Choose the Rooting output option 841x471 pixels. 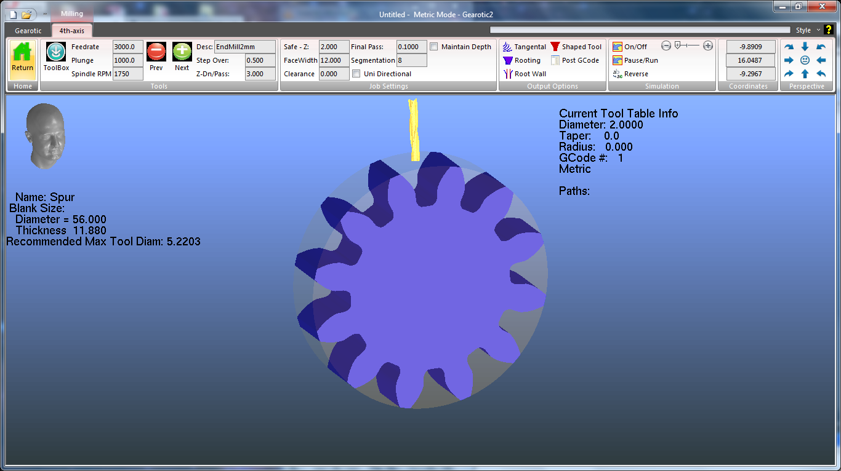(521, 60)
